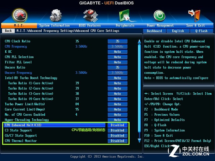This screenshot has width=215, height=161.
Task: Click the Power Management green power icon
Action: [x=159, y=16]
